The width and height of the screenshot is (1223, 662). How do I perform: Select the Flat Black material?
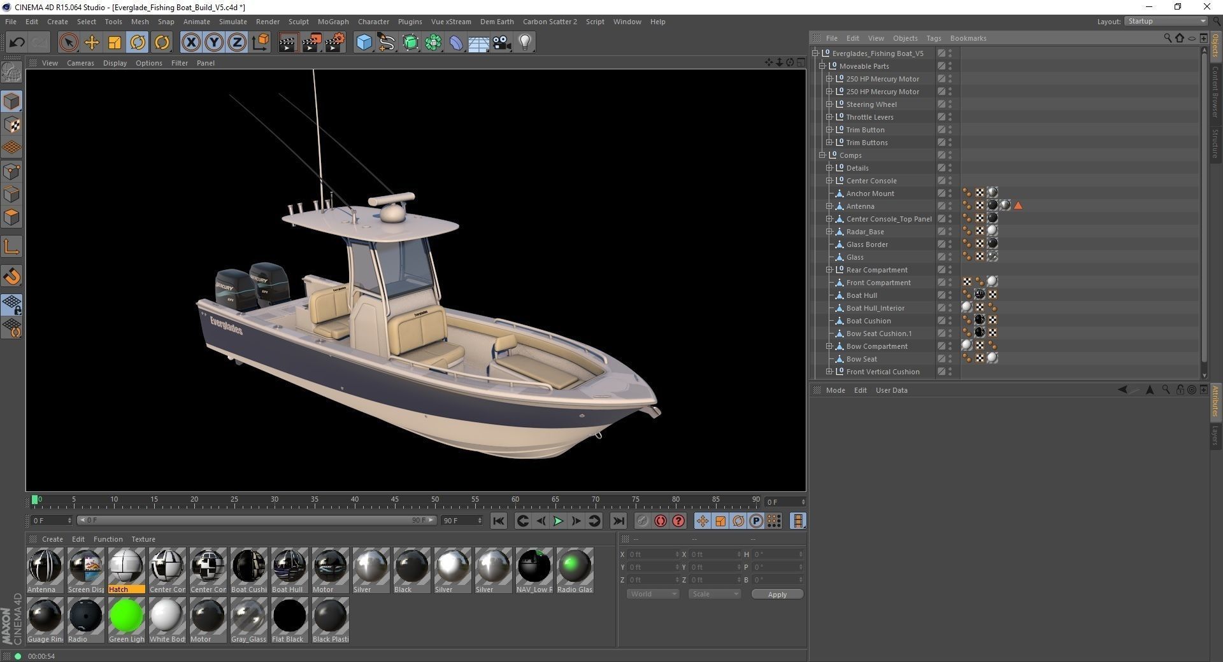tap(289, 620)
